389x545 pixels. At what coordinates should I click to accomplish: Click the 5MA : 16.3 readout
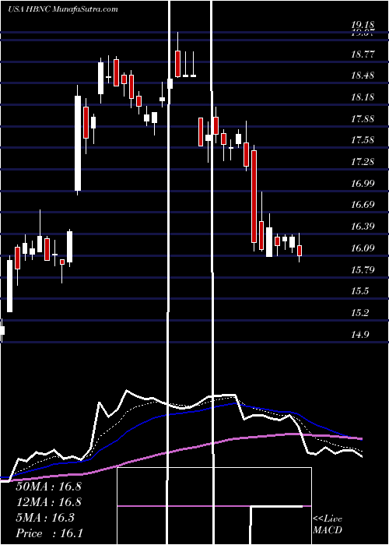coord(45,517)
